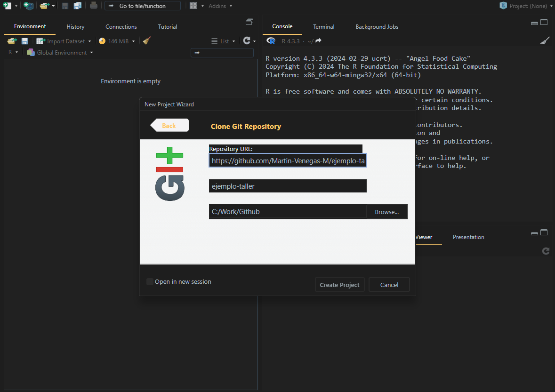Screen dimensions: 555x392
Task: Click the Create Project toolbar icon
Action: click(x=28, y=6)
